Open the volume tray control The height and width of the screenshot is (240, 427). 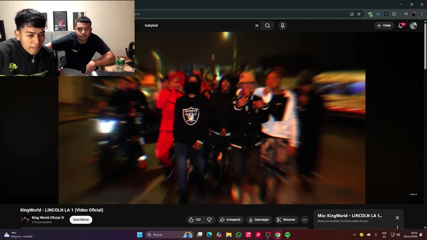click(x=398, y=235)
